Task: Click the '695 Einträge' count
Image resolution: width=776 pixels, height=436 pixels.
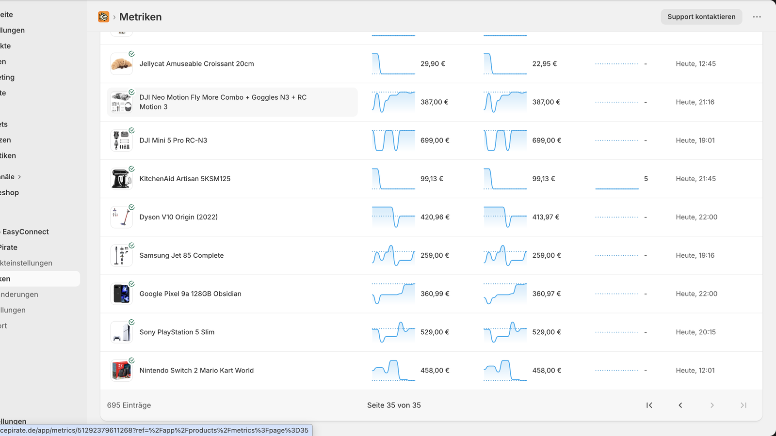Action: point(129,405)
